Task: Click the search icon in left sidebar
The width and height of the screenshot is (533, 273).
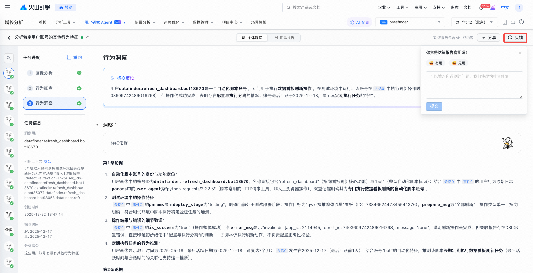Action: (9, 58)
